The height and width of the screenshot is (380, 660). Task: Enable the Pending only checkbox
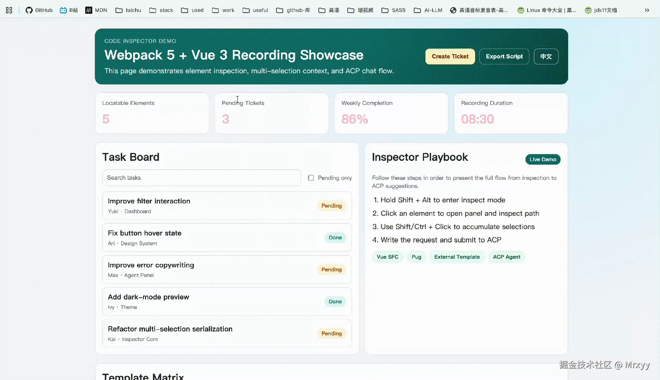311,178
